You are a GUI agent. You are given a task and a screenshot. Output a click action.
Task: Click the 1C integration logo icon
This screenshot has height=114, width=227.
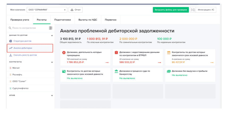point(193,10)
